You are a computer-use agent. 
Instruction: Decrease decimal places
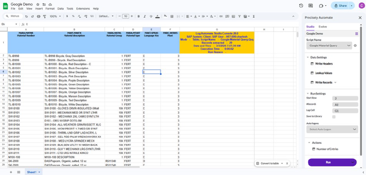point(79,16)
